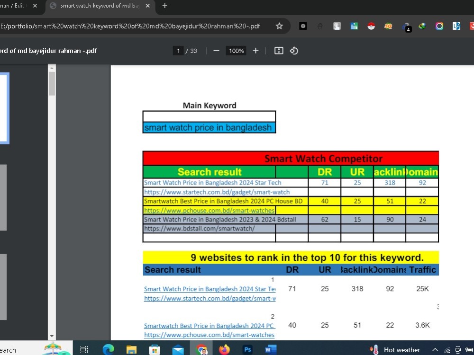This screenshot has width=474, height=355.
Task: Click the 'Main Keyword' heading
Action: point(210,106)
